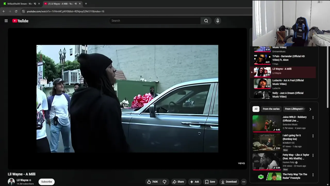Mute the Lil Wayne - A Milli tab
The height and width of the screenshot is (186, 330).
point(76,4)
